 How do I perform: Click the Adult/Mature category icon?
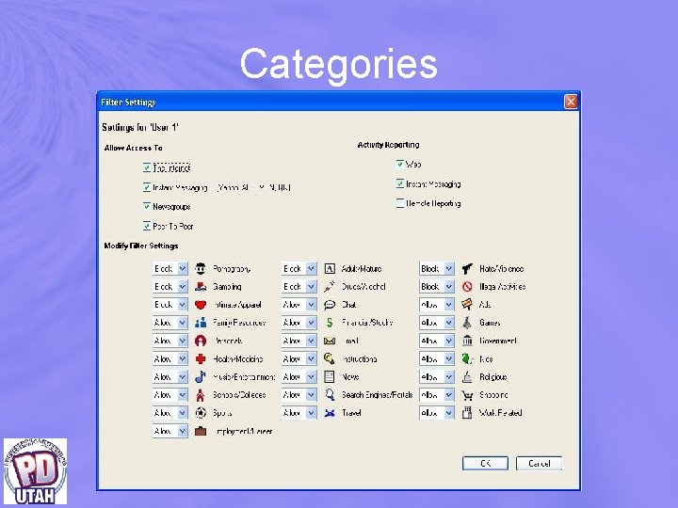tap(330, 269)
